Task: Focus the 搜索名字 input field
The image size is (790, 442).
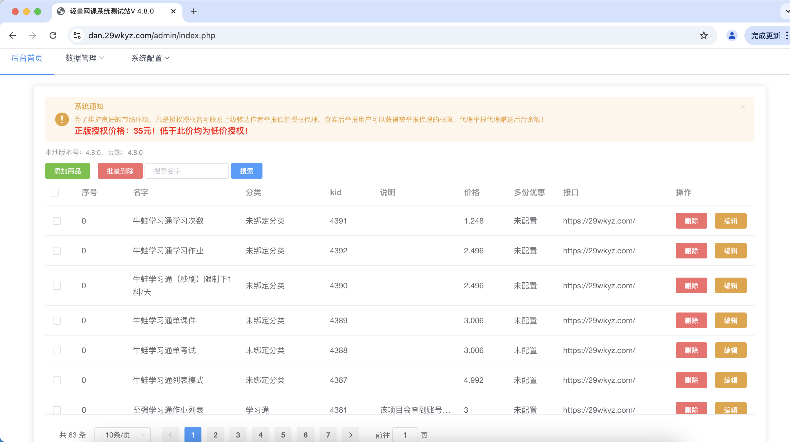Action: click(x=186, y=171)
